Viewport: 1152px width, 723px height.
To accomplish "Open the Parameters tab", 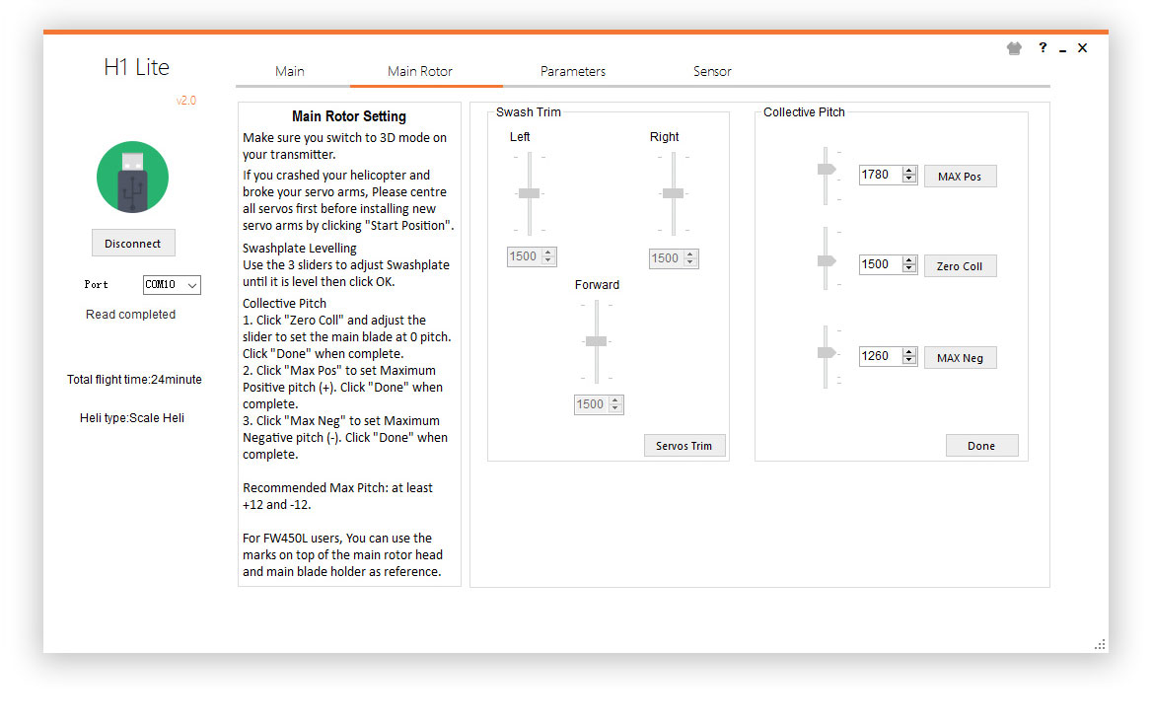I will (x=573, y=71).
